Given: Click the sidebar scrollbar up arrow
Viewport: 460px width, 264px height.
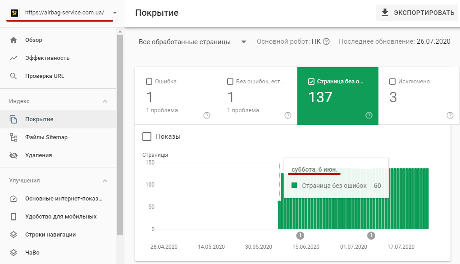Looking at the screenshot, I should 120,32.
